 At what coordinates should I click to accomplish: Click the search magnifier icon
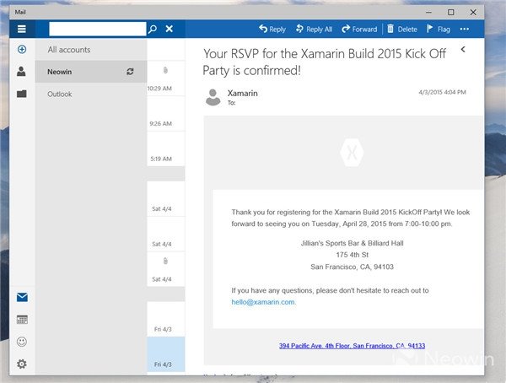click(x=153, y=29)
